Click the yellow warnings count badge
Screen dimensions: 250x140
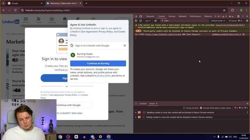225,16
